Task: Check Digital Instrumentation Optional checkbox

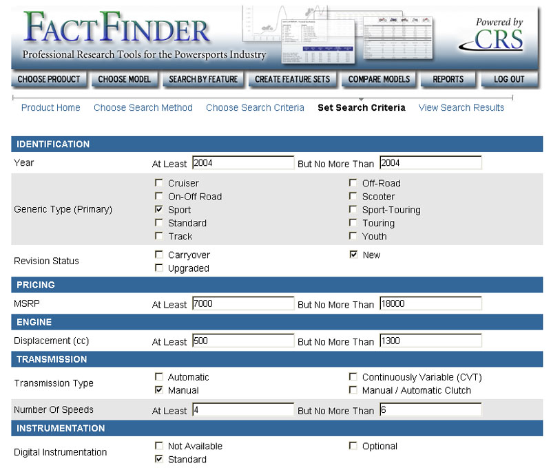Action: point(353,446)
